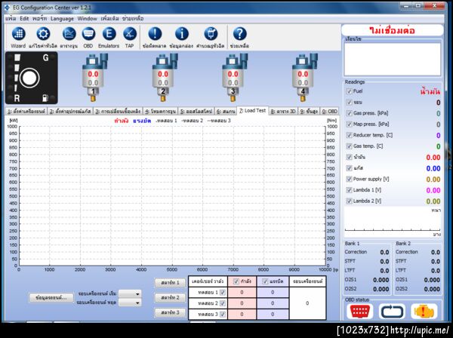Switch to tab 5 oscilloscope
Screen dimensions: 453x338
point(196,111)
